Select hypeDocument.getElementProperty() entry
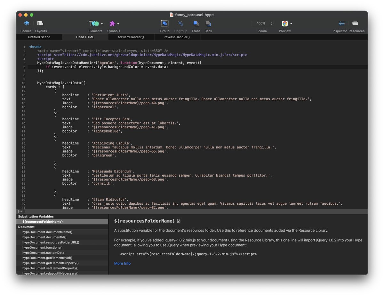Viewport: 384px width, 296px height. pyautogui.click(x=62, y=263)
